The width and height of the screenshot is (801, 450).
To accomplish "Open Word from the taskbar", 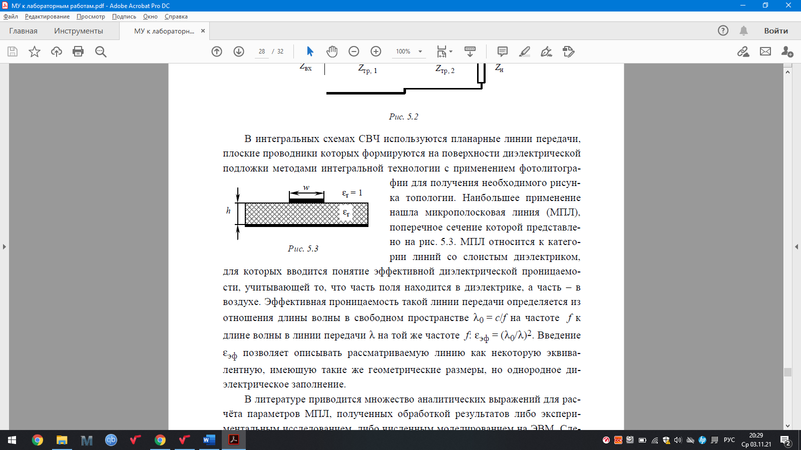I will (x=209, y=440).
